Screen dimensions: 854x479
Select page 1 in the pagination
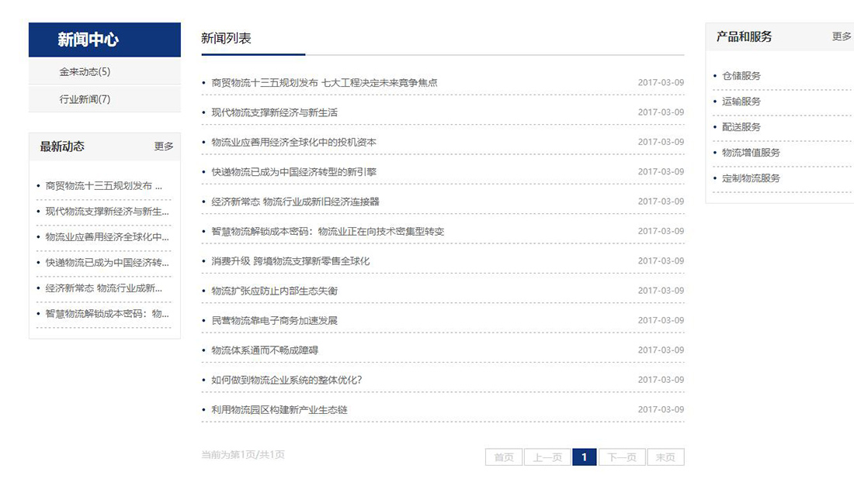coord(585,457)
